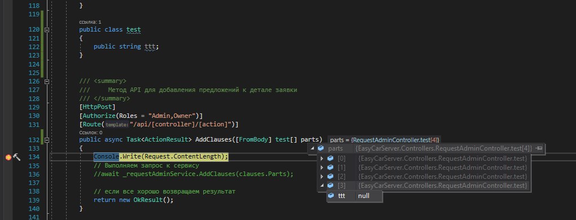
Task: Click line number 139 in the margin
Action: click(x=34, y=200)
